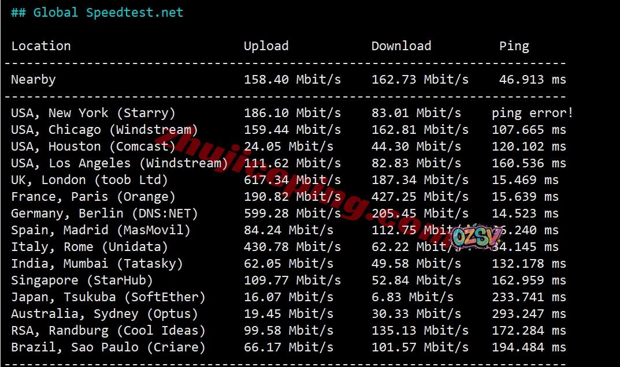Click the UK, London (toob Ltd) entry
This screenshot has width=620, height=367.
tap(90, 180)
